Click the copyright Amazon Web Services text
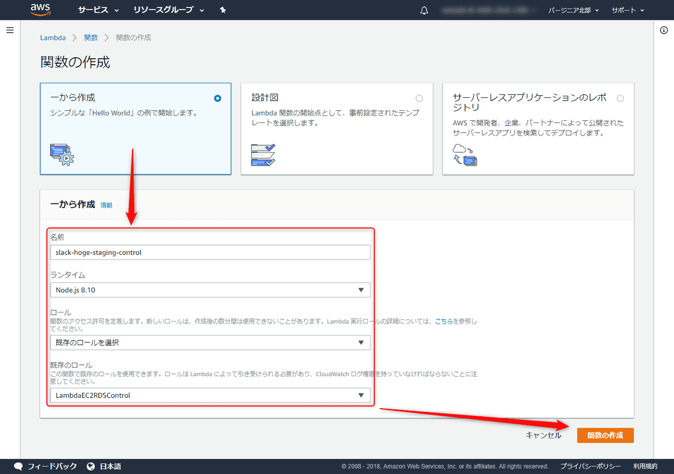 point(445,466)
